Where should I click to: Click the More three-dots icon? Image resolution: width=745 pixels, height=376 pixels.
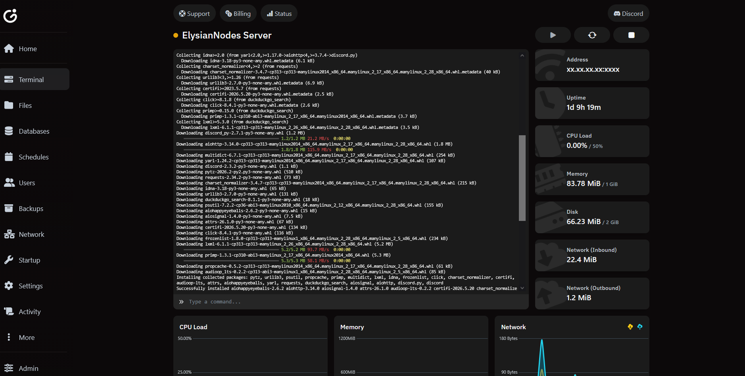coord(9,337)
